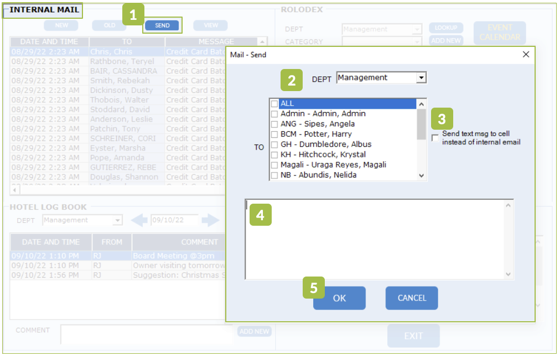Viewport: 560px width, 356px height.
Task: Tick the checkbox for BCM - Potter, Harry
Action: click(x=274, y=134)
